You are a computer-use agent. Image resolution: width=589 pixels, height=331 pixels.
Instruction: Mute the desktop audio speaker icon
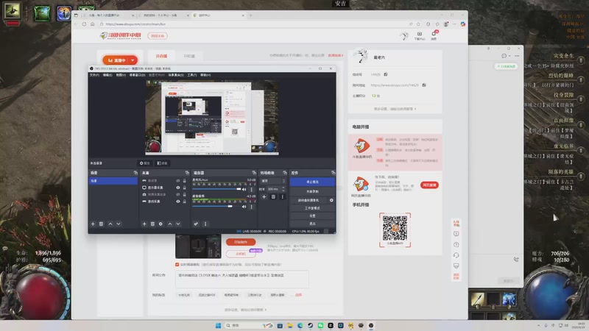coord(244,207)
